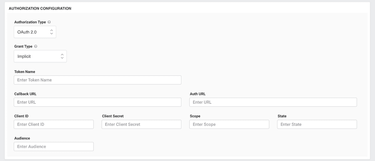The width and height of the screenshot is (375, 161).
Task: Focus the Enter Client Secret input
Action: pyautogui.click(x=141, y=124)
